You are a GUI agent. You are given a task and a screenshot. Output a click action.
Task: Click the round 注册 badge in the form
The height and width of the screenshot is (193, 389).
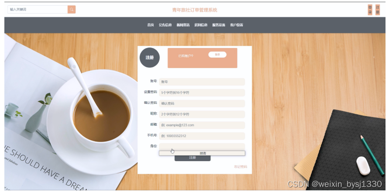click(x=150, y=58)
